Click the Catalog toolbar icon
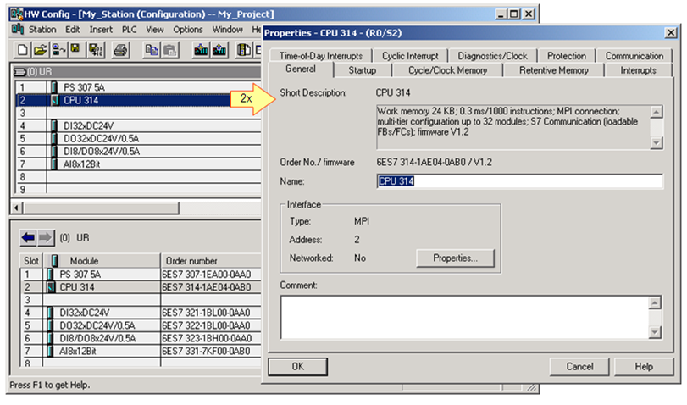The image size is (687, 405). pos(244,50)
